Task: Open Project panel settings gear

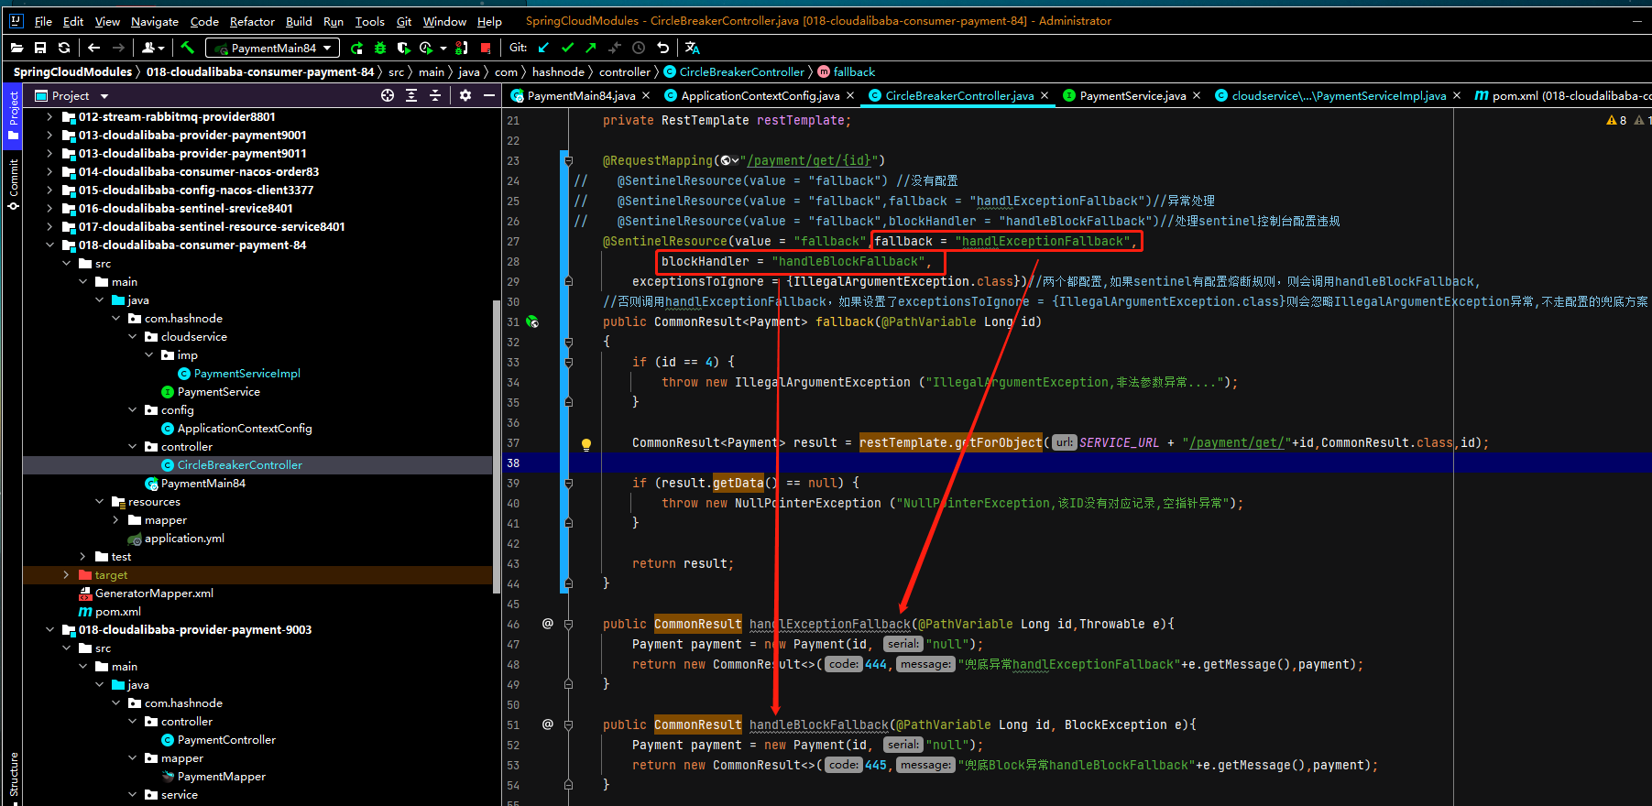Action: 465,95
